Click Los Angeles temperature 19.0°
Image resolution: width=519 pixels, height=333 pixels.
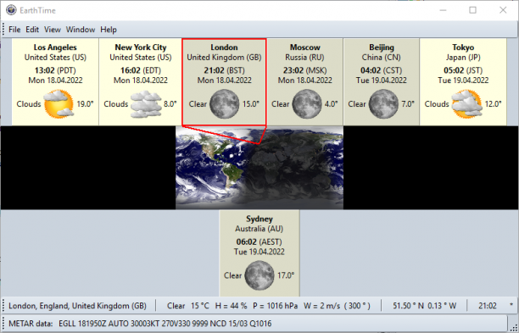[x=85, y=104]
